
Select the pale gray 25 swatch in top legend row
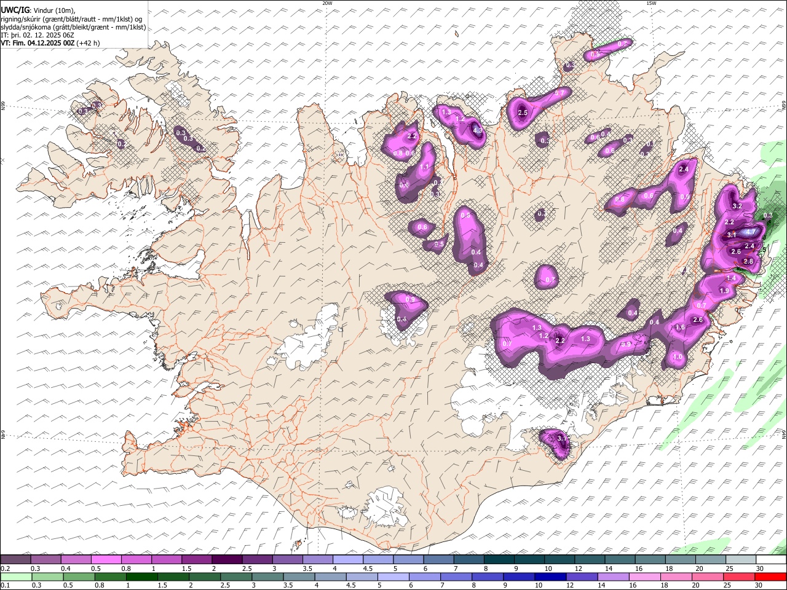[x=741, y=560]
